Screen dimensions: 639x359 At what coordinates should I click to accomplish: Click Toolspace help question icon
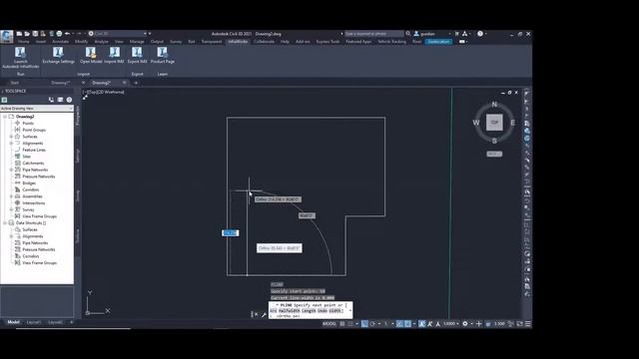pos(69,100)
